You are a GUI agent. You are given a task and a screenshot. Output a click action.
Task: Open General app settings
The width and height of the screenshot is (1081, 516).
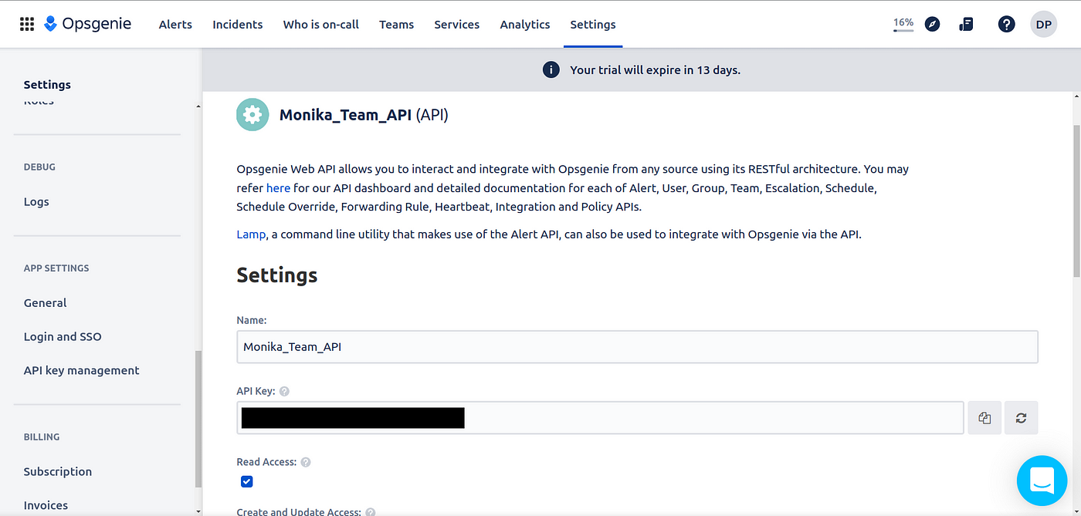click(x=46, y=302)
